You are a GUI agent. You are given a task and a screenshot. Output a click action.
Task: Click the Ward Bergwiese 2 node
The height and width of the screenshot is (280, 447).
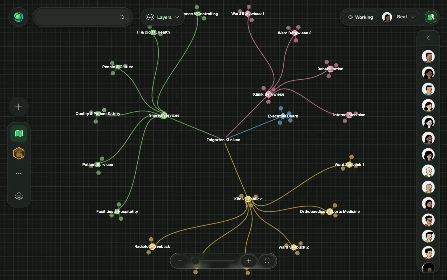click(x=295, y=33)
